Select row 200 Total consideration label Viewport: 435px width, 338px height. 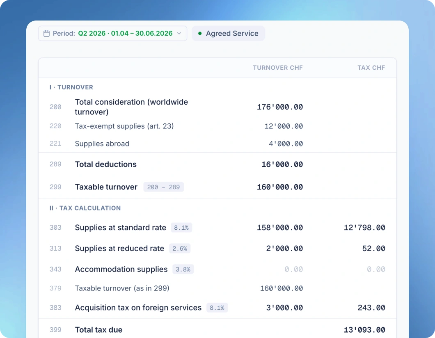click(x=131, y=107)
